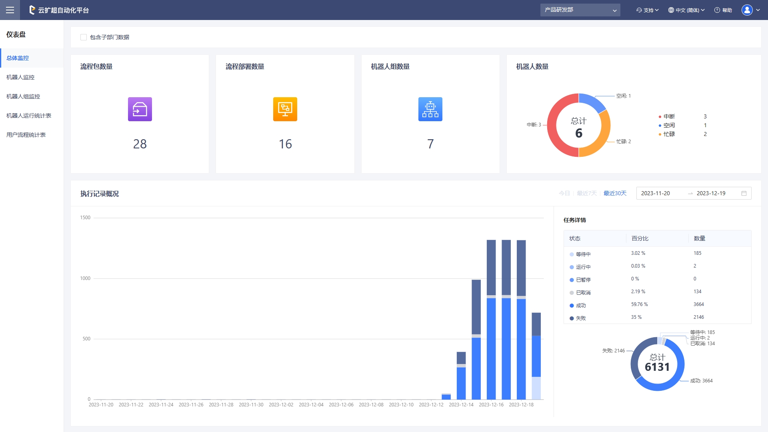Click the 流程部署数量 value 16
The image size is (768, 432).
click(x=285, y=144)
